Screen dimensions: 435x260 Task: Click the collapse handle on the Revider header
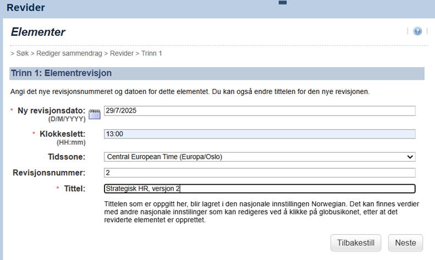[x=283, y=3]
